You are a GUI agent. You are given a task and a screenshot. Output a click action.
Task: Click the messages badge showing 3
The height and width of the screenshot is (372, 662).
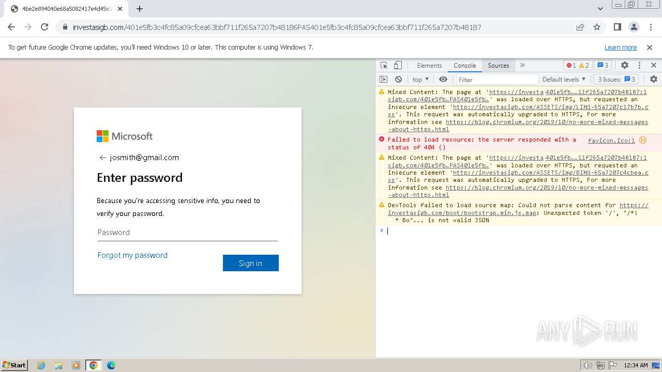(603, 65)
